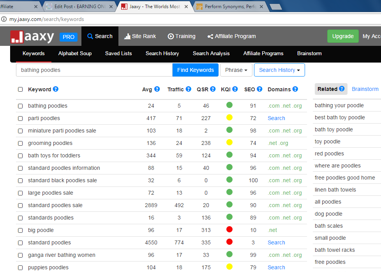
Task: Click the Search domains link for standard poodles
Action: click(276, 243)
